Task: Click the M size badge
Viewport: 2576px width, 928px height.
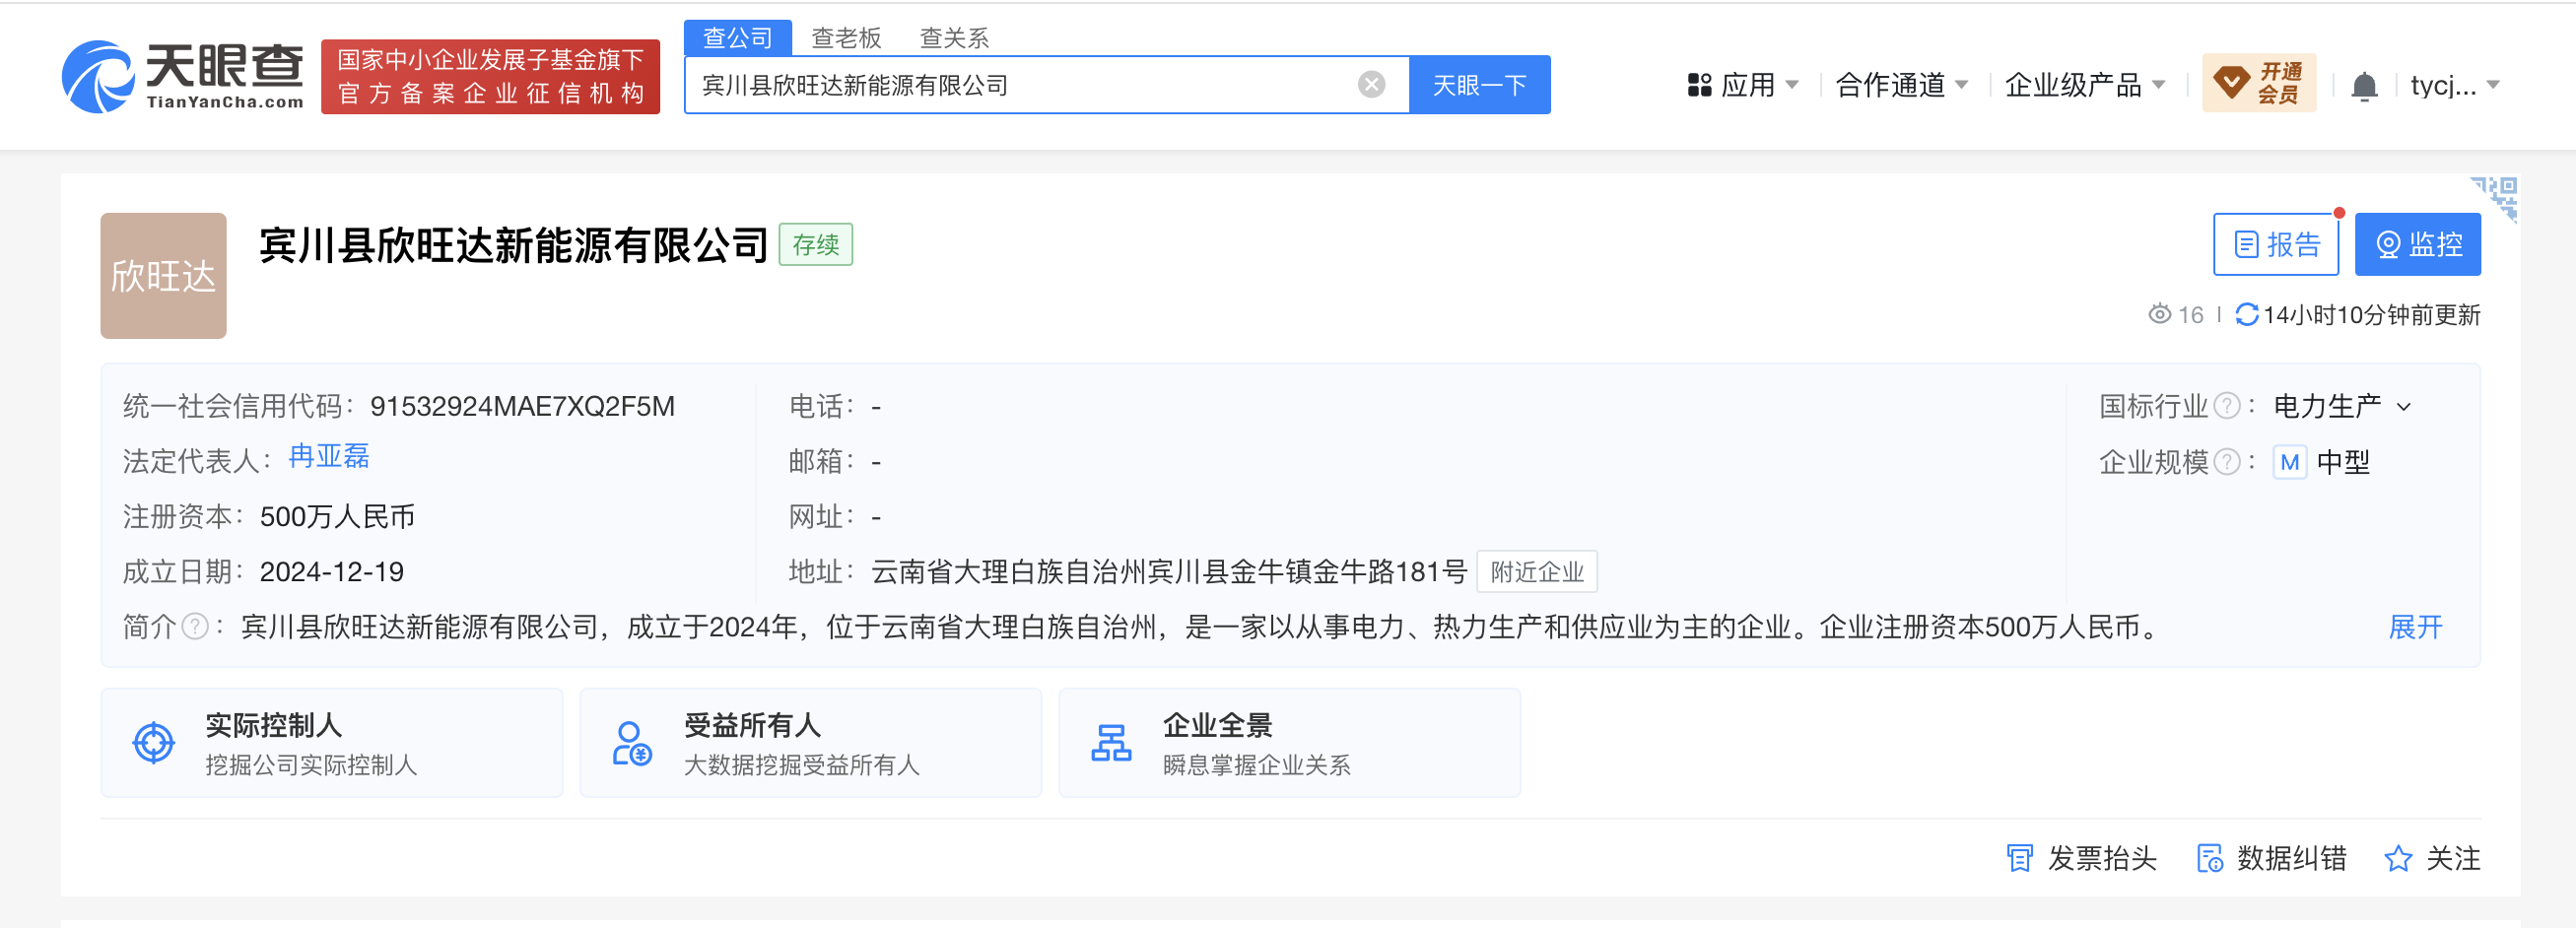Action: (x=2289, y=462)
